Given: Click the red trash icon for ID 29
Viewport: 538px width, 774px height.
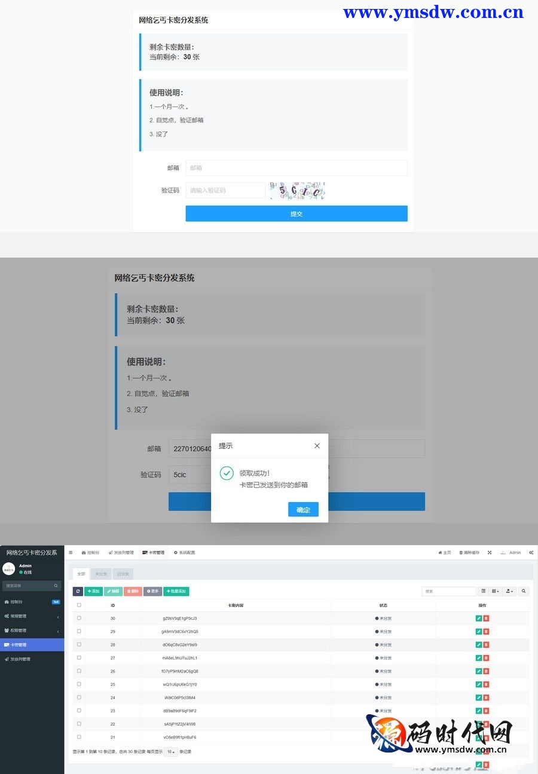Looking at the screenshot, I should [486, 631].
